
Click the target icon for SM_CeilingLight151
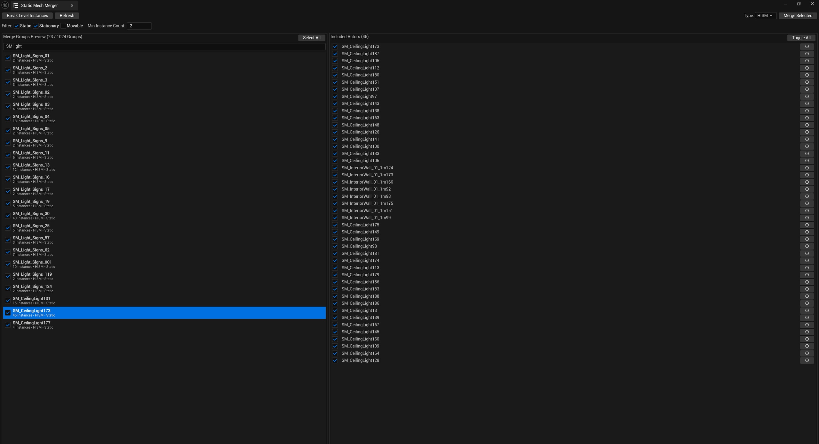pyautogui.click(x=807, y=82)
